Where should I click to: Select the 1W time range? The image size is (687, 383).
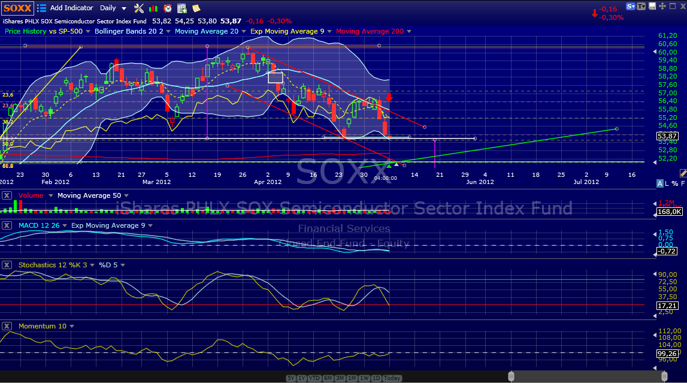[x=364, y=378]
